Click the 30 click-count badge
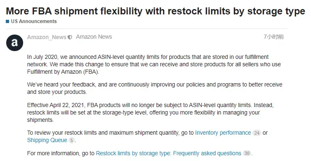 click(x=247, y=153)
